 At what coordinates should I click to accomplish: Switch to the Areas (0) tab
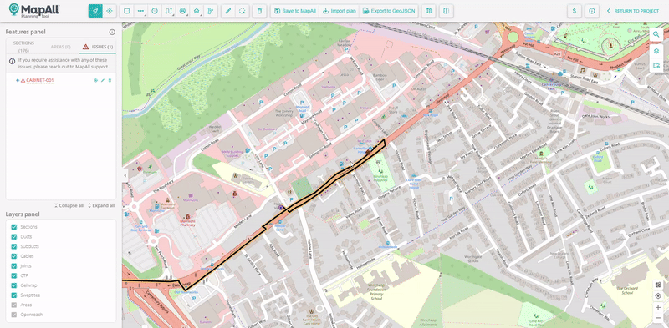tap(60, 47)
